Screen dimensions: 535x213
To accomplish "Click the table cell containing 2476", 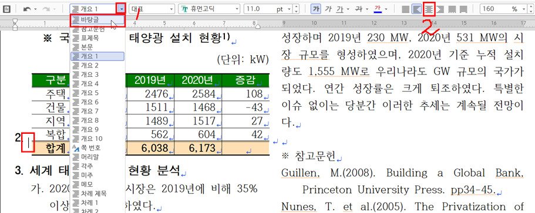I will point(150,94).
